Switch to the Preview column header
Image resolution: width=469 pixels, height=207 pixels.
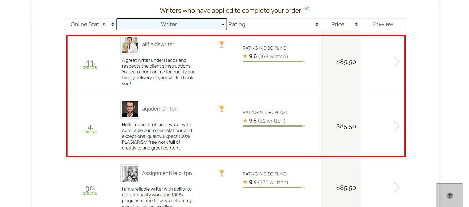click(383, 24)
